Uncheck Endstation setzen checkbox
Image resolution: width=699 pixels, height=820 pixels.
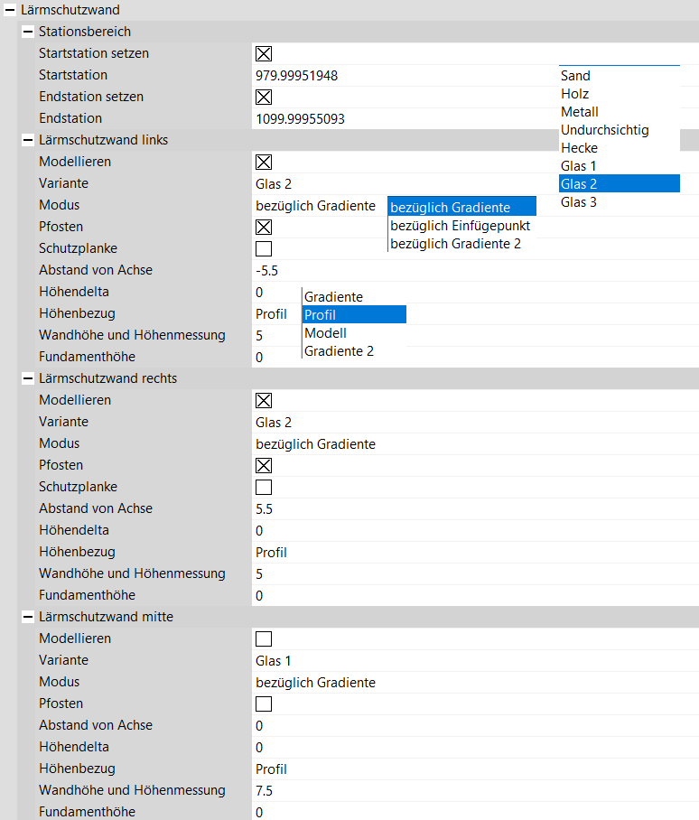[x=264, y=97]
